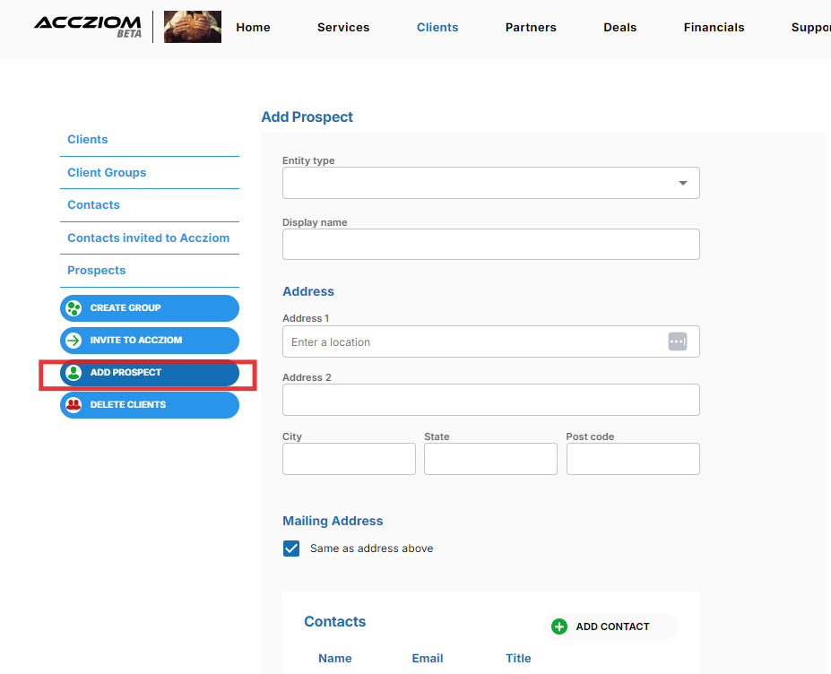Viewport: 831px width, 674px height.
Task: Open the Partners menu
Action: pyautogui.click(x=531, y=27)
